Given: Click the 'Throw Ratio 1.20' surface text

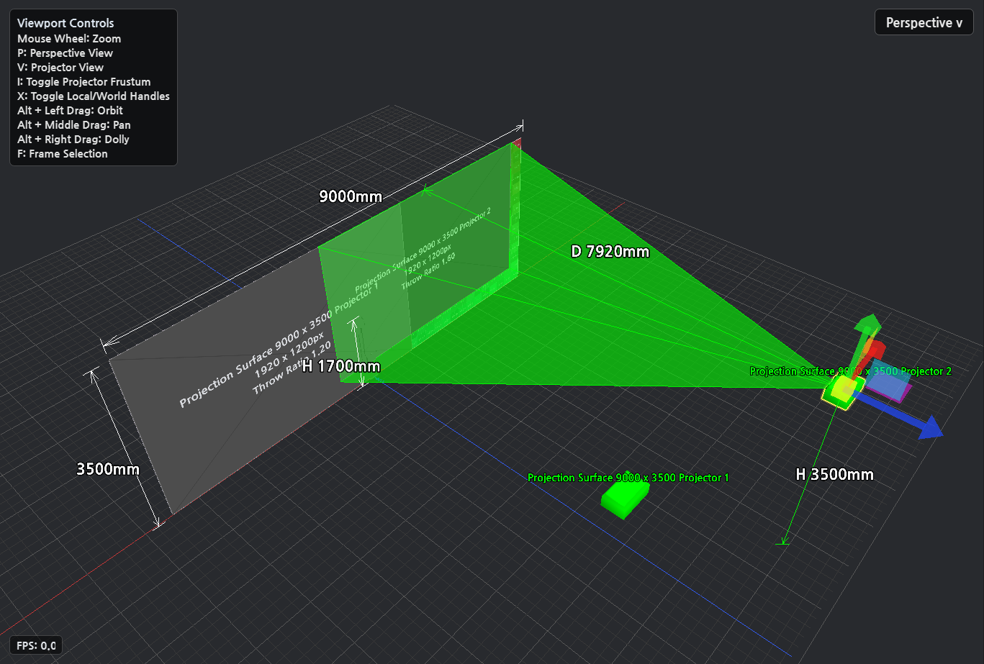Looking at the screenshot, I should [x=292, y=367].
